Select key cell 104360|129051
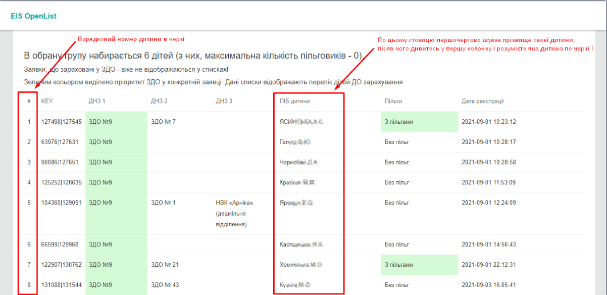The image size is (607, 295). [61, 203]
